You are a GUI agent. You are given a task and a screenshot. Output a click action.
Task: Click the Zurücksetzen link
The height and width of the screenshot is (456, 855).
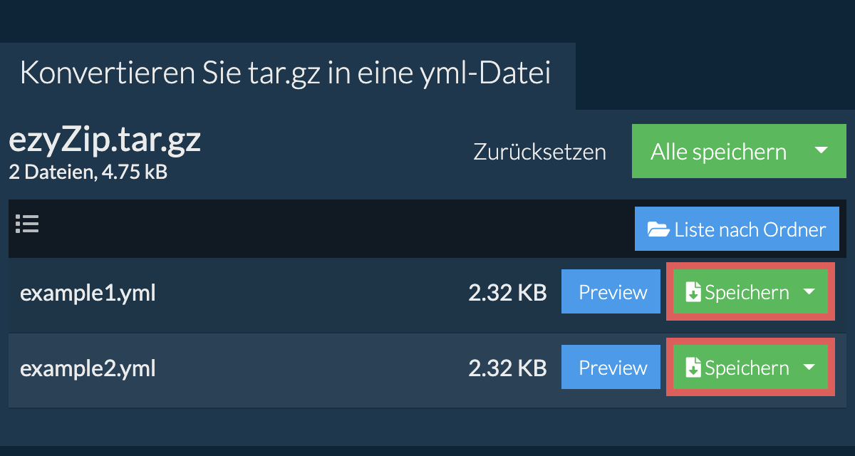tap(539, 152)
